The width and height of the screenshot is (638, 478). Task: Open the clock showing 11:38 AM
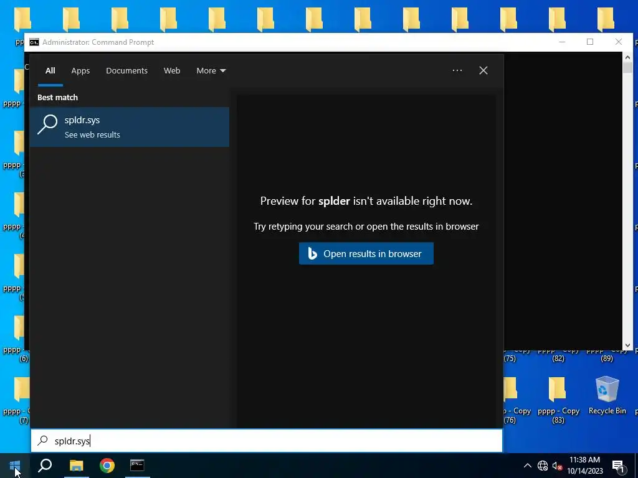(584, 460)
